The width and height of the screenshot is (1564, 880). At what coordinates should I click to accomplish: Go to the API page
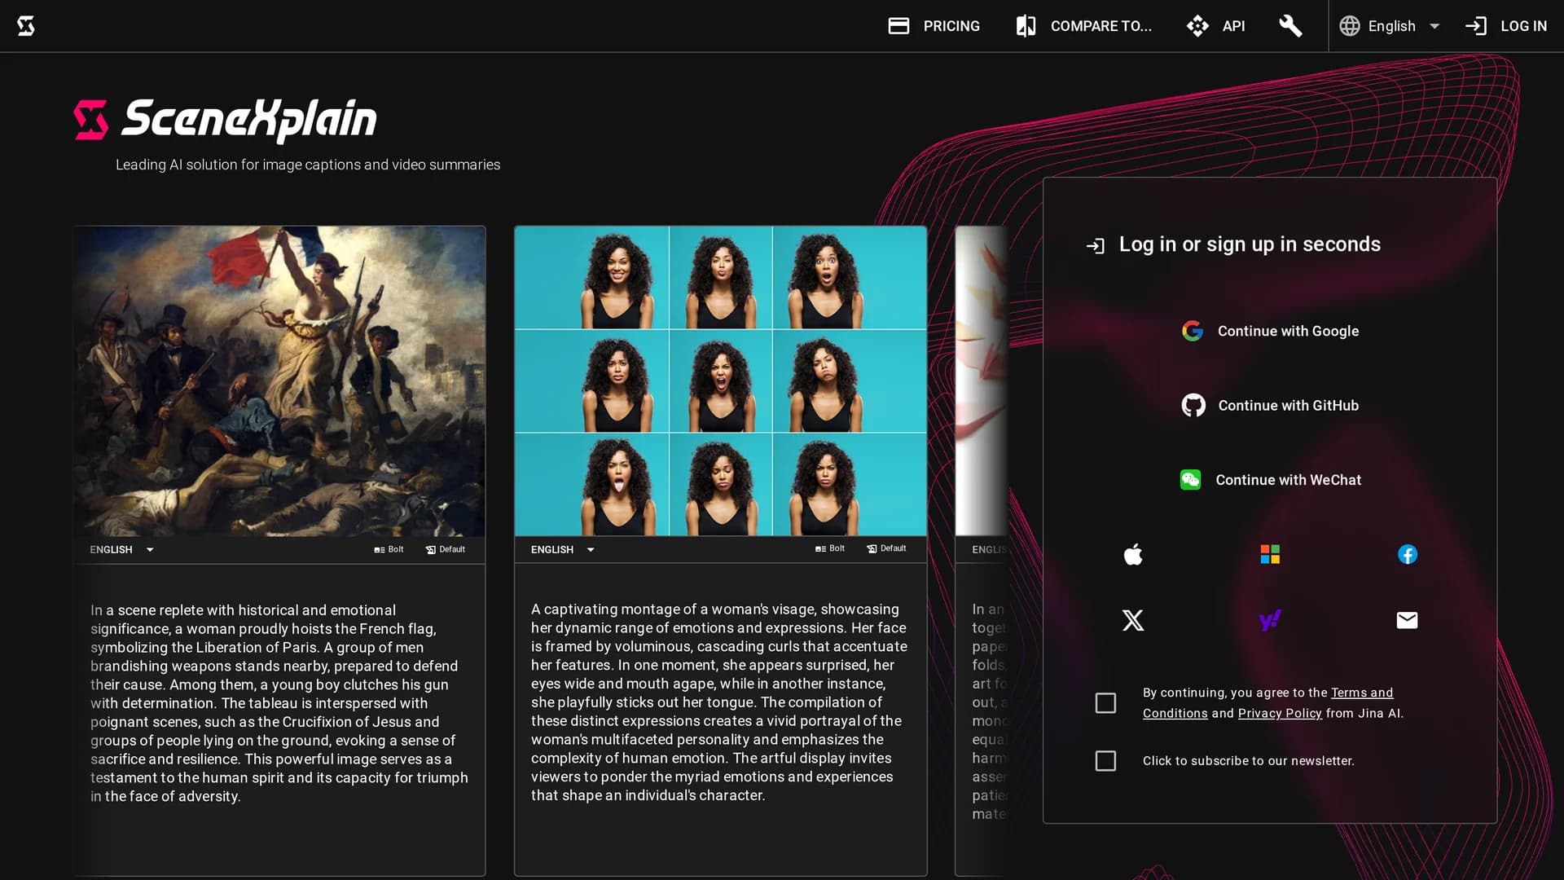click(x=1215, y=26)
